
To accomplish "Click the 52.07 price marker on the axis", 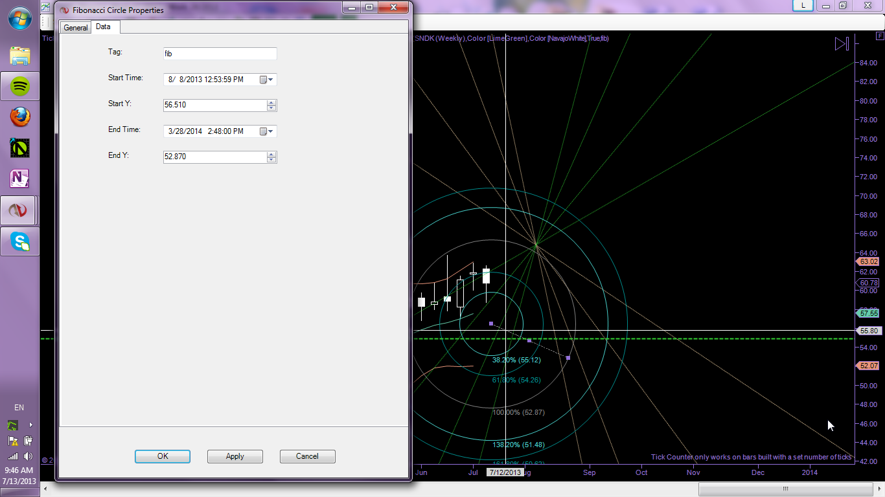I will [x=868, y=366].
